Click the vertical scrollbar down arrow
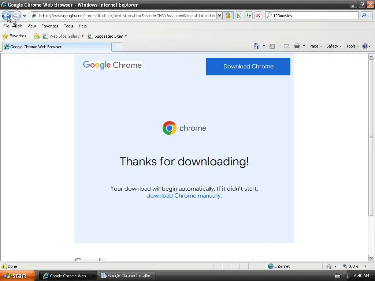This screenshot has height=281, width=375. [x=371, y=258]
